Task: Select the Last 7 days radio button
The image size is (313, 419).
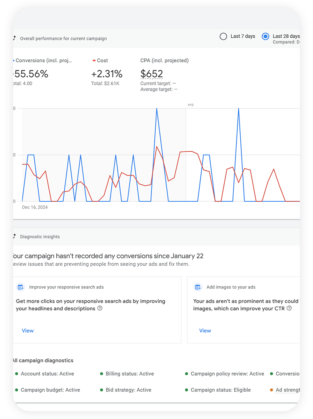Action: pyautogui.click(x=223, y=36)
